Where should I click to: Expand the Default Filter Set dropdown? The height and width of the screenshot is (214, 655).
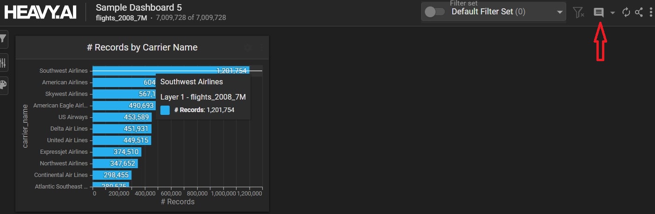[560, 12]
